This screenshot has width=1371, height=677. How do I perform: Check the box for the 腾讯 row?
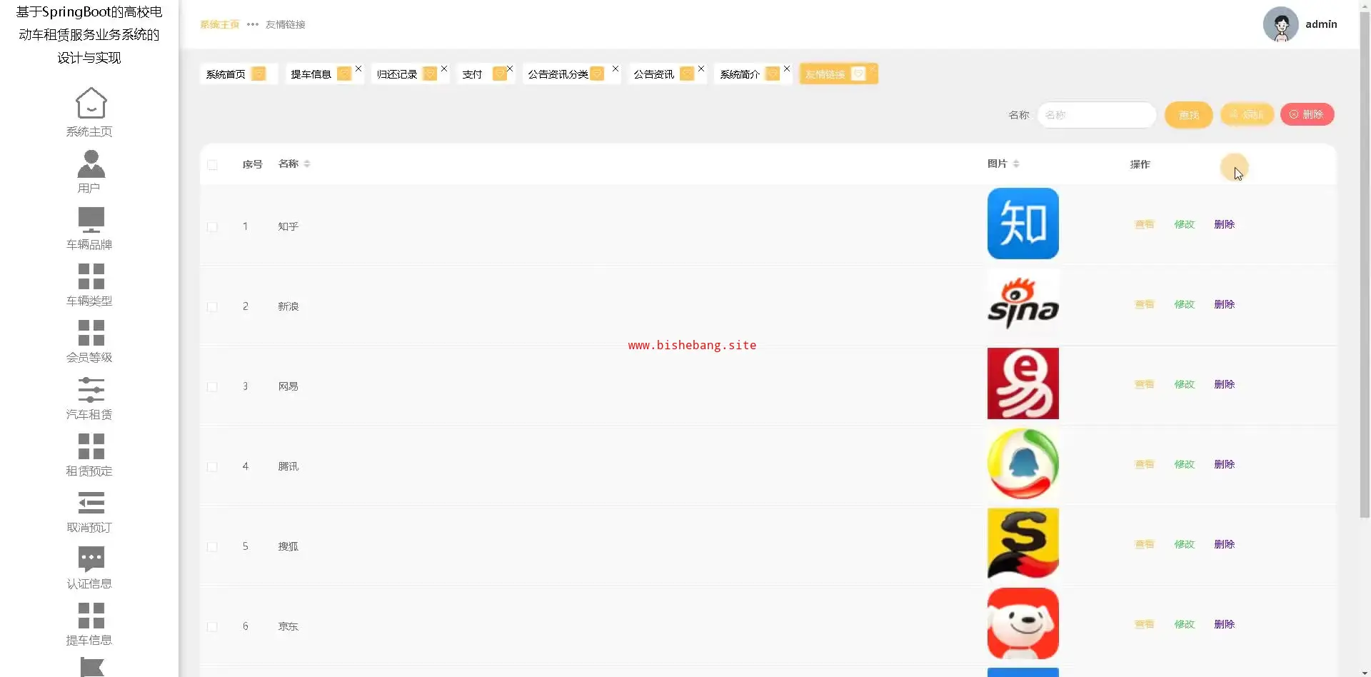point(212,467)
